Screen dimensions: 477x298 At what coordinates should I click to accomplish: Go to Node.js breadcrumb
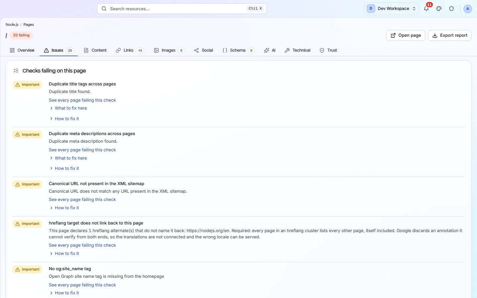point(12,25)
